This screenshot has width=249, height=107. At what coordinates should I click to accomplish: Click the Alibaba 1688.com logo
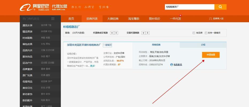point(35,7)
